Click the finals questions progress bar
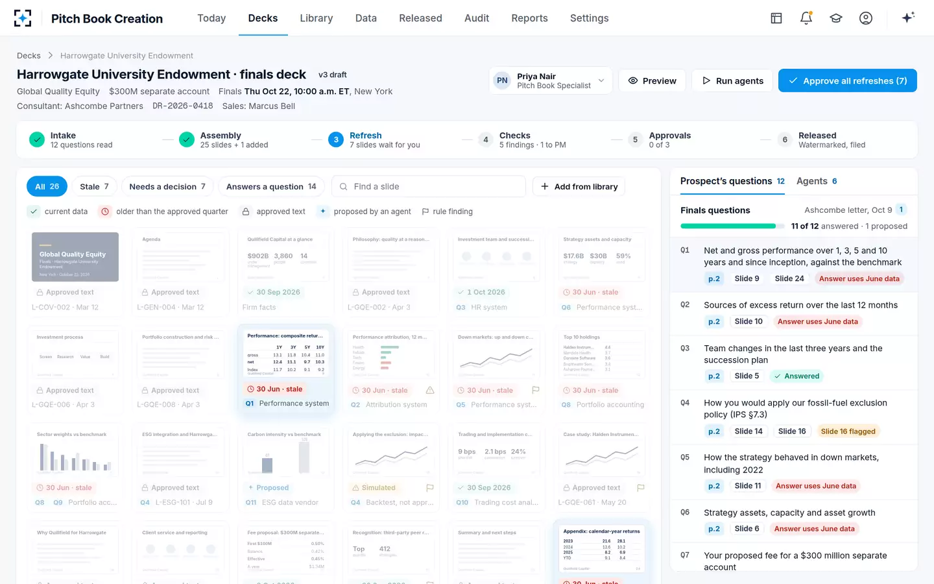This screenshot has width=934, height=584. tap(732, 226)
